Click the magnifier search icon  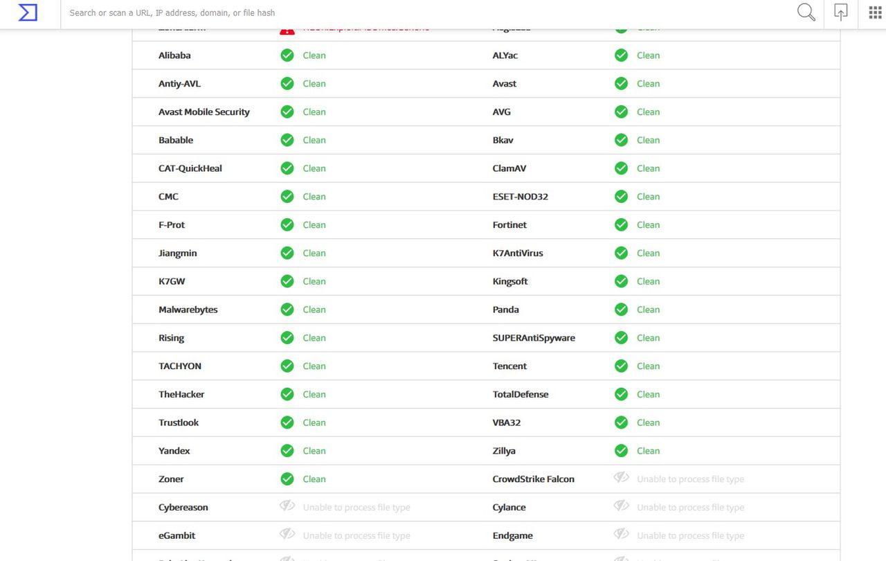806,12
